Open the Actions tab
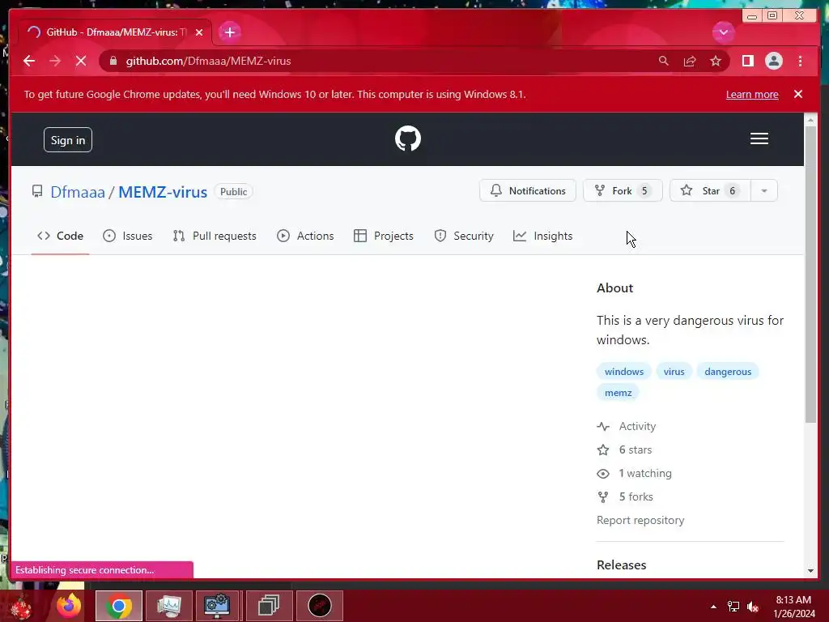 click(x=305, y=236)
